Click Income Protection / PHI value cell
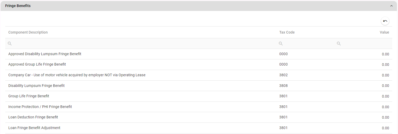The image size is (398, 134). pyautogui.click(x=385, y=107)
